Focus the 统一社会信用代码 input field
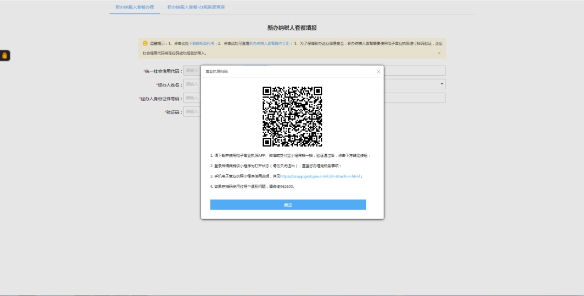Screen dimensions: 584x296 [192, 70]
